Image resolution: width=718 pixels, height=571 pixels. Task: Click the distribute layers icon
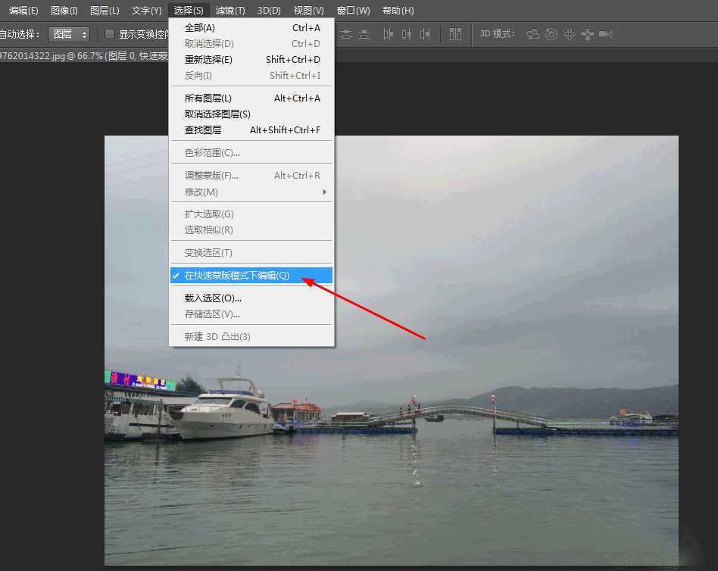(x=455, y=34)
